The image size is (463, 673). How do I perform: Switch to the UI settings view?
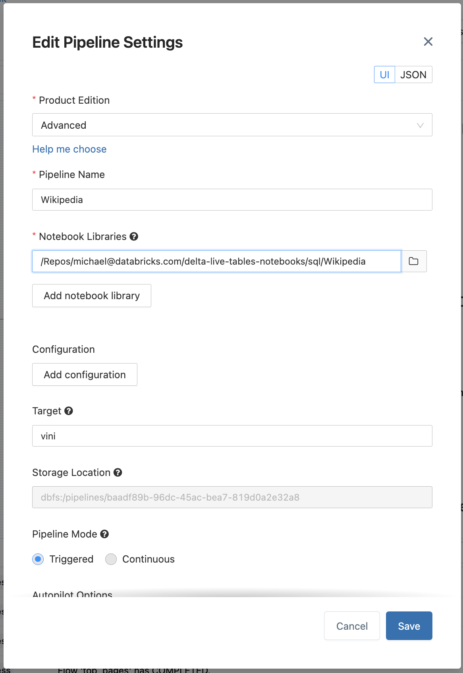[x=384, y=75]
